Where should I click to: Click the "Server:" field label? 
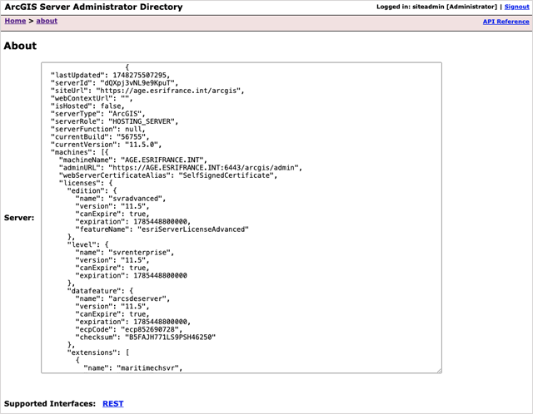tap(19, 218)
